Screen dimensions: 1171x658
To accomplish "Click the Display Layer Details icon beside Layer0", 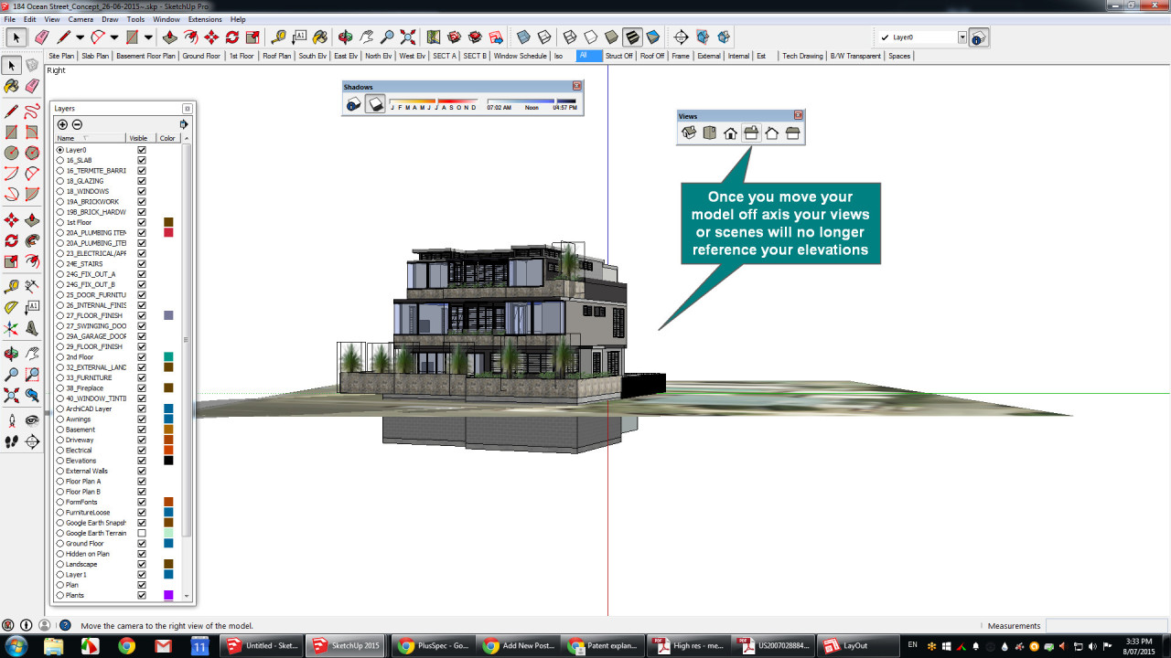I will point(978,37).
